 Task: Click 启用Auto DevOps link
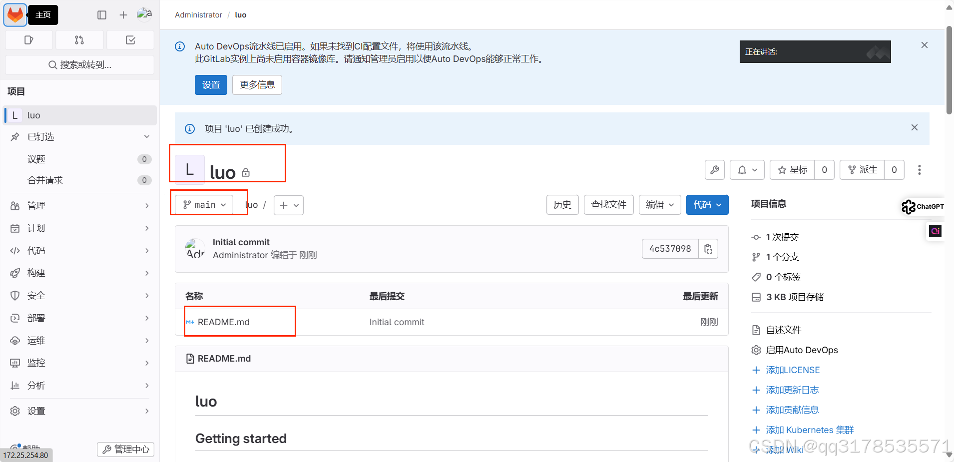click(802, 350)
